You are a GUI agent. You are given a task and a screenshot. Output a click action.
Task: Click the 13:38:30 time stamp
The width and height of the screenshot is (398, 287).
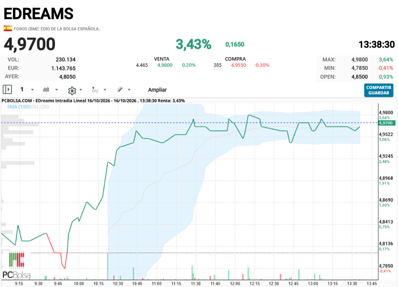pos(377,44)
